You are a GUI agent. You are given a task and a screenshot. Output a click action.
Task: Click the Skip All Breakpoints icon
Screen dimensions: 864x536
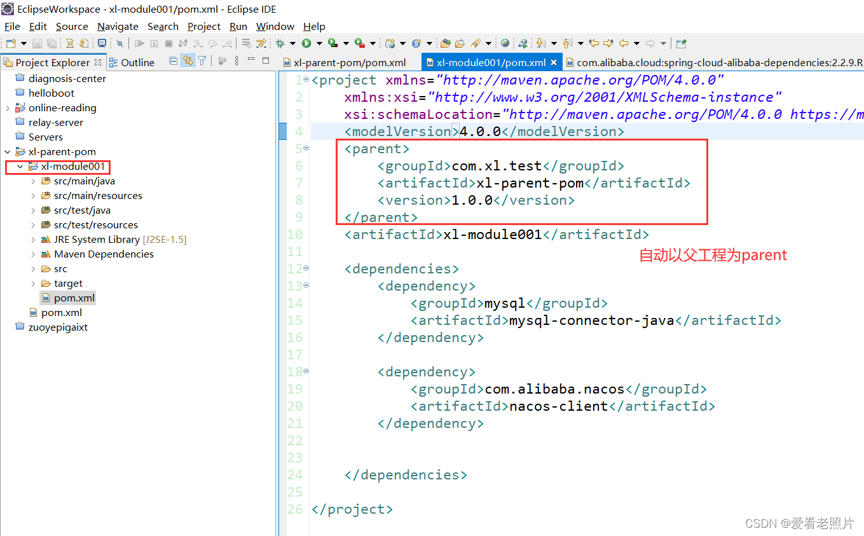point(120,43)
